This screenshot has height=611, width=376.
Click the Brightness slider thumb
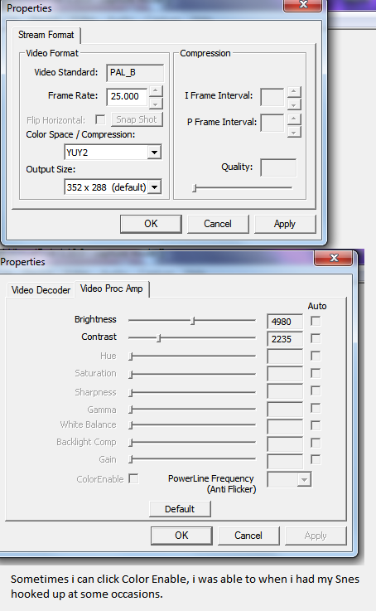pyautogui.click(x=193, y=321)
